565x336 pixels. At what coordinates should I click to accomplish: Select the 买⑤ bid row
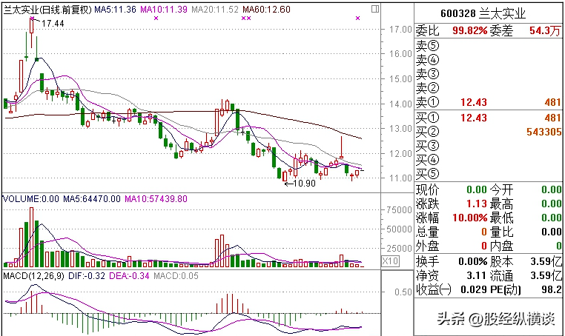tap(489, 175)
